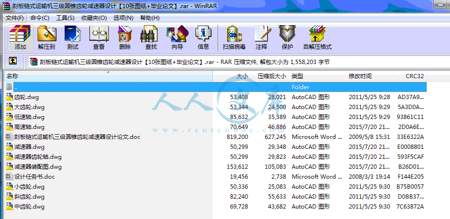
Task: Click the Word icon of 设计论文.doc file
Action: 10,137
